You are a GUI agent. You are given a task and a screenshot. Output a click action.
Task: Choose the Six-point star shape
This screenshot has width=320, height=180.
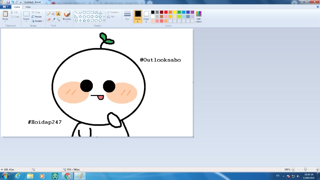click(88, 20)
